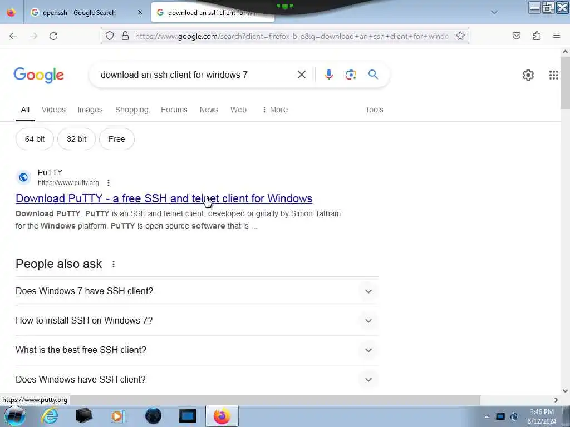570x427 pixels.
Task: Select the Web results tab
Action: click(x=238, y=110)
